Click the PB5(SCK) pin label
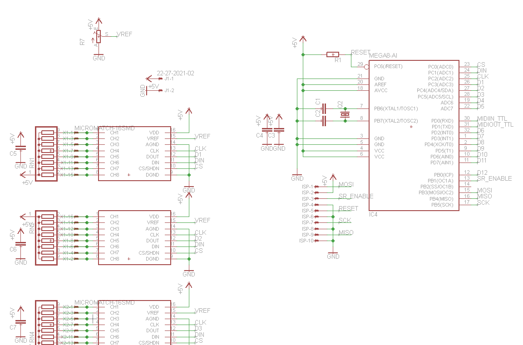 click(x=442, y=205)
